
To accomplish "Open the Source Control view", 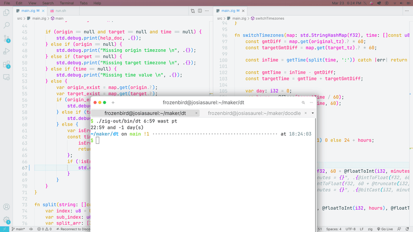I will pyautogui.click(x=6, y=38).
